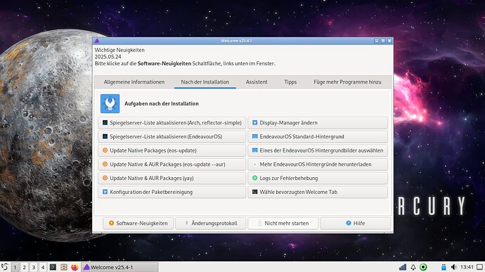
Task: Open Hilfe button
Action: click(x=356, y=223)
